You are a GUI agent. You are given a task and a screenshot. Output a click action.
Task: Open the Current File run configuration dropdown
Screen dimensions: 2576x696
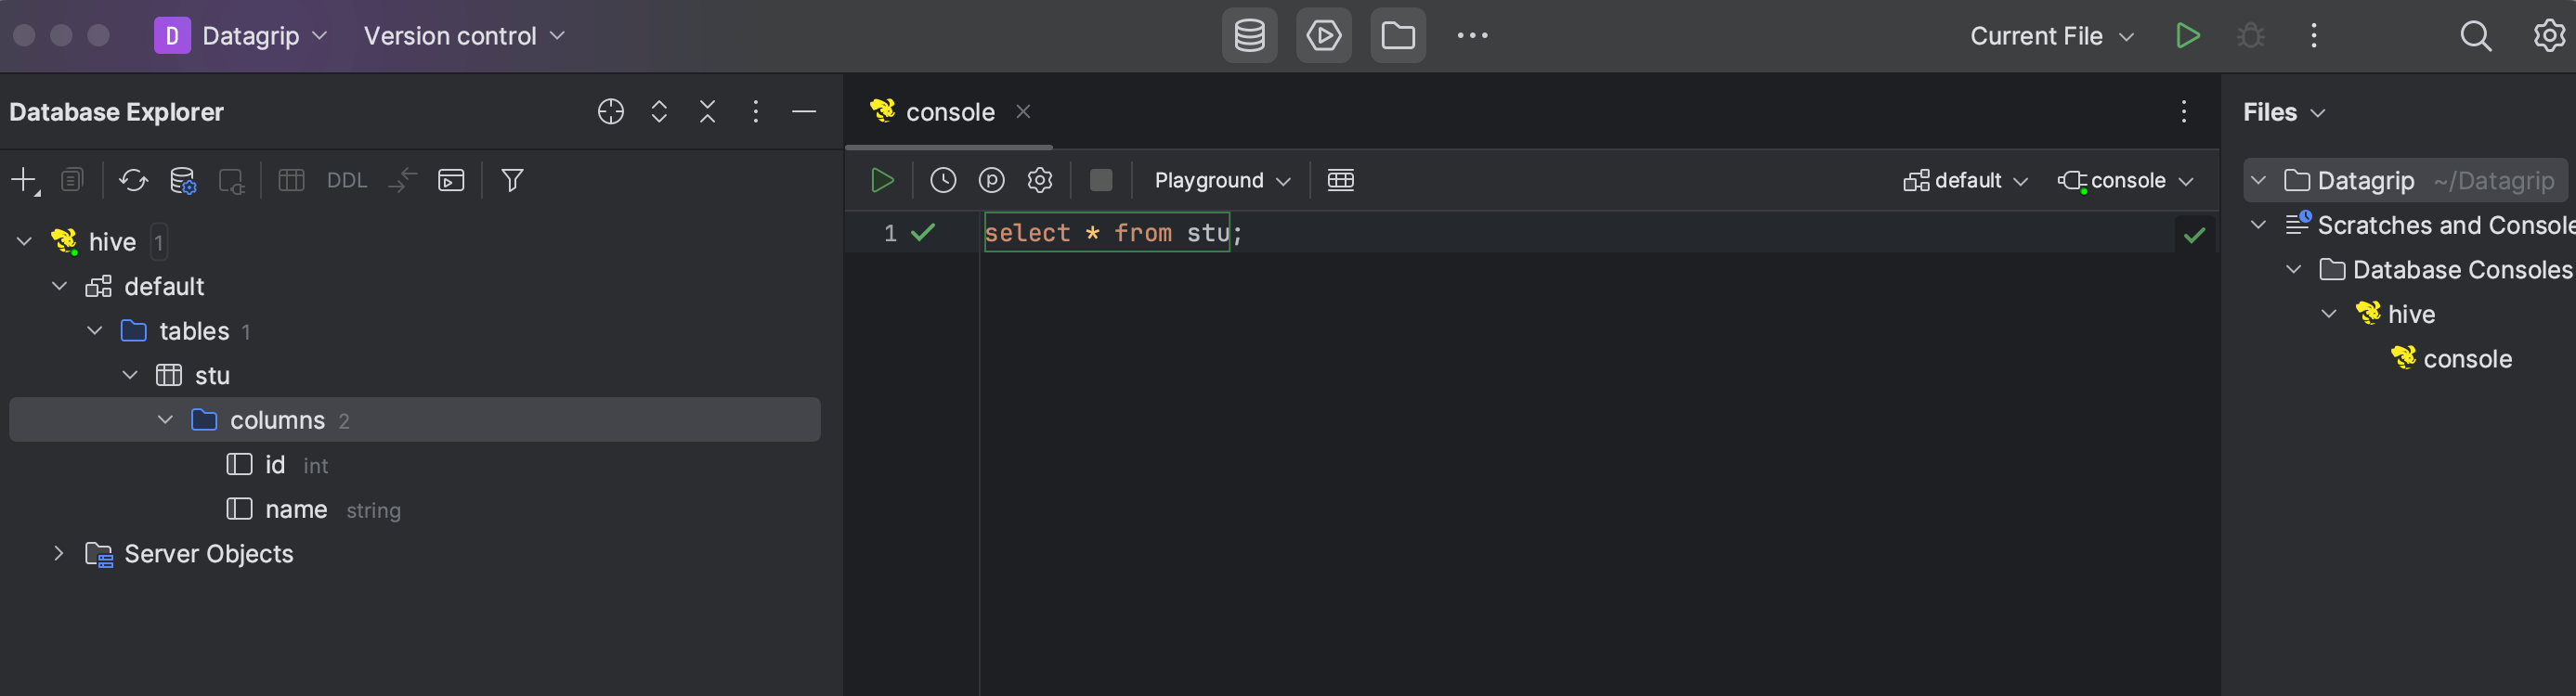pyautogui.click(x=2052, y=36)
